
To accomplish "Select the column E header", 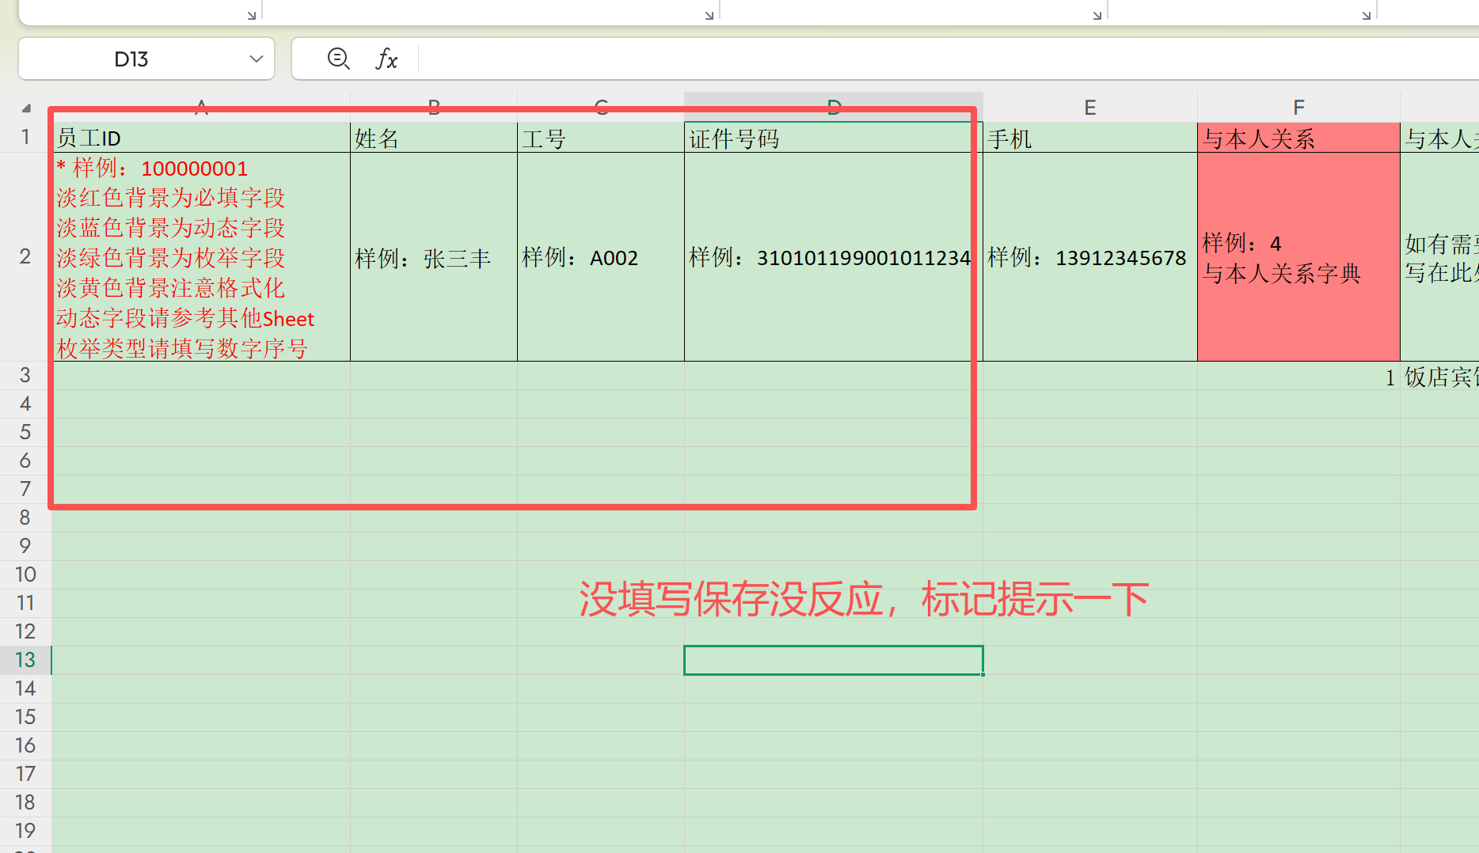I will [1089, 108].
